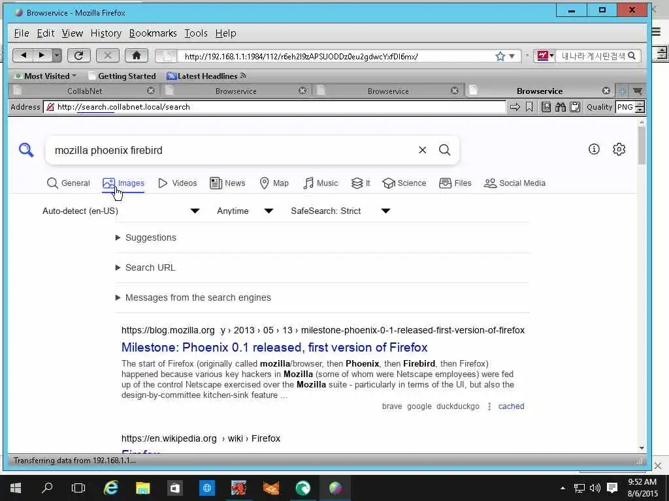Open a new tab with plus button
This screenshot has width=669, height=501.
coord(623,91)
